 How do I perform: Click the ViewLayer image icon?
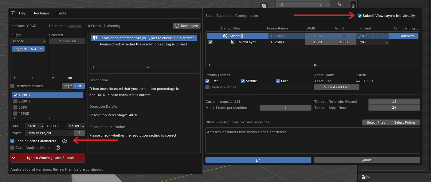[x=232, y=42]
